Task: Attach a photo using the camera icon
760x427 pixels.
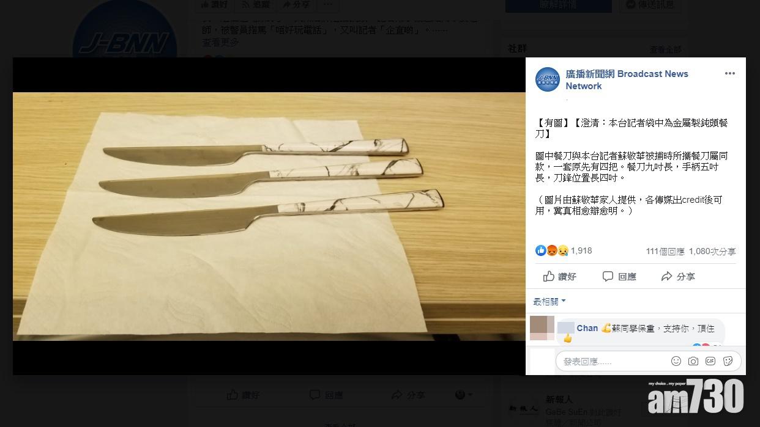Action: [x=693, y=361]
